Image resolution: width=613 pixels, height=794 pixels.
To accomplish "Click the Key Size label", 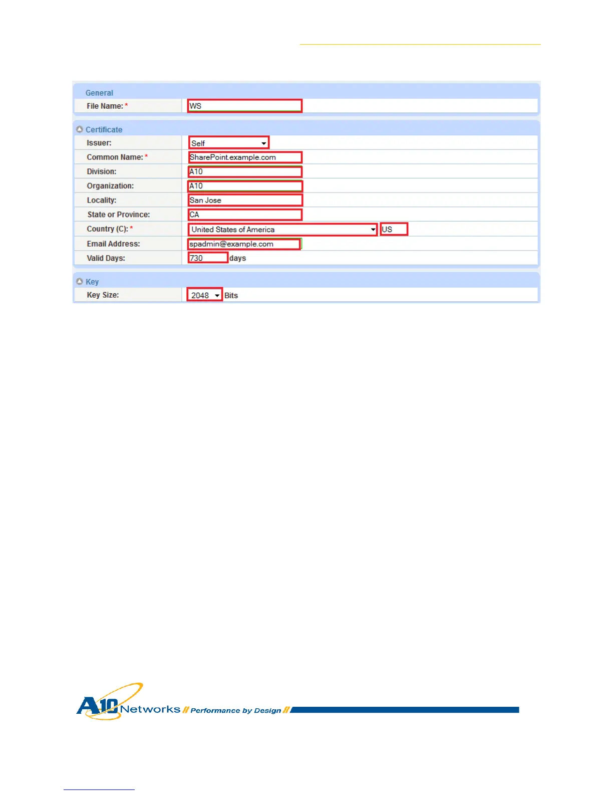I will (103, 295).
